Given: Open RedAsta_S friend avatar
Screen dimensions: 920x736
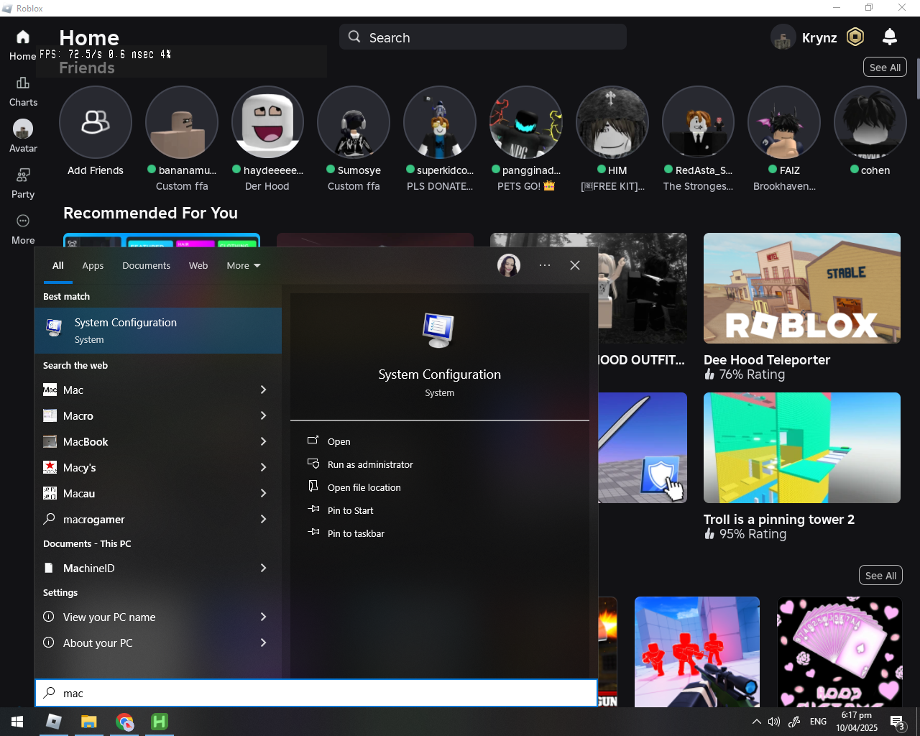Looking at the screenshot, I should (x=698, y=122).
